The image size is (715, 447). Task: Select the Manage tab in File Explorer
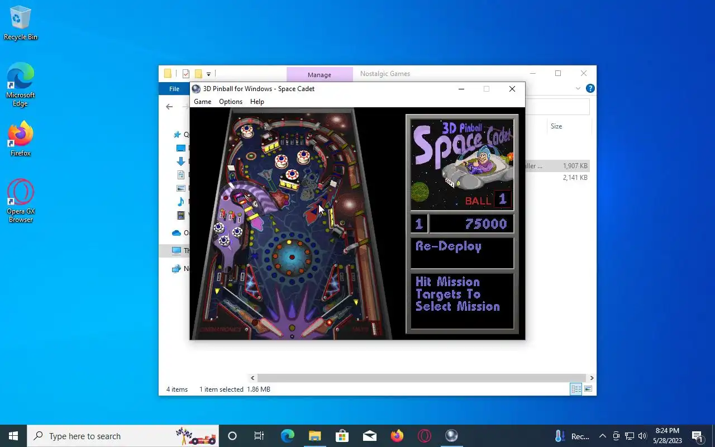320,74
